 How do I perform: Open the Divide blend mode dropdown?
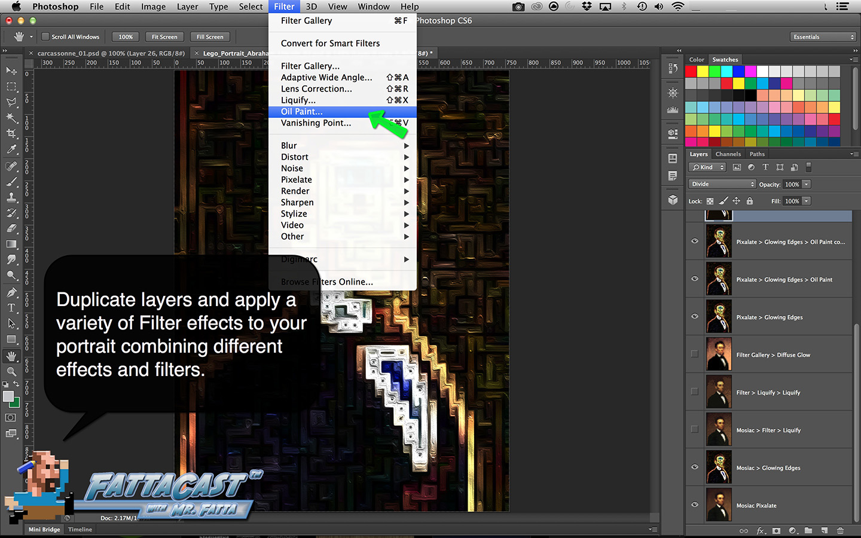tap(722, 184)
